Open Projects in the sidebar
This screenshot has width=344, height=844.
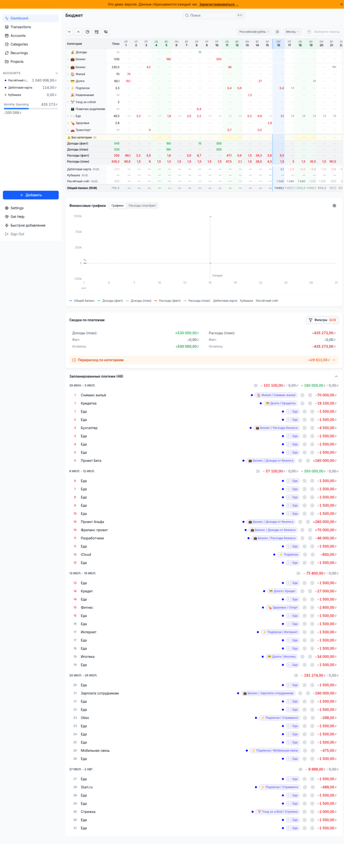(x=30, y=61)
